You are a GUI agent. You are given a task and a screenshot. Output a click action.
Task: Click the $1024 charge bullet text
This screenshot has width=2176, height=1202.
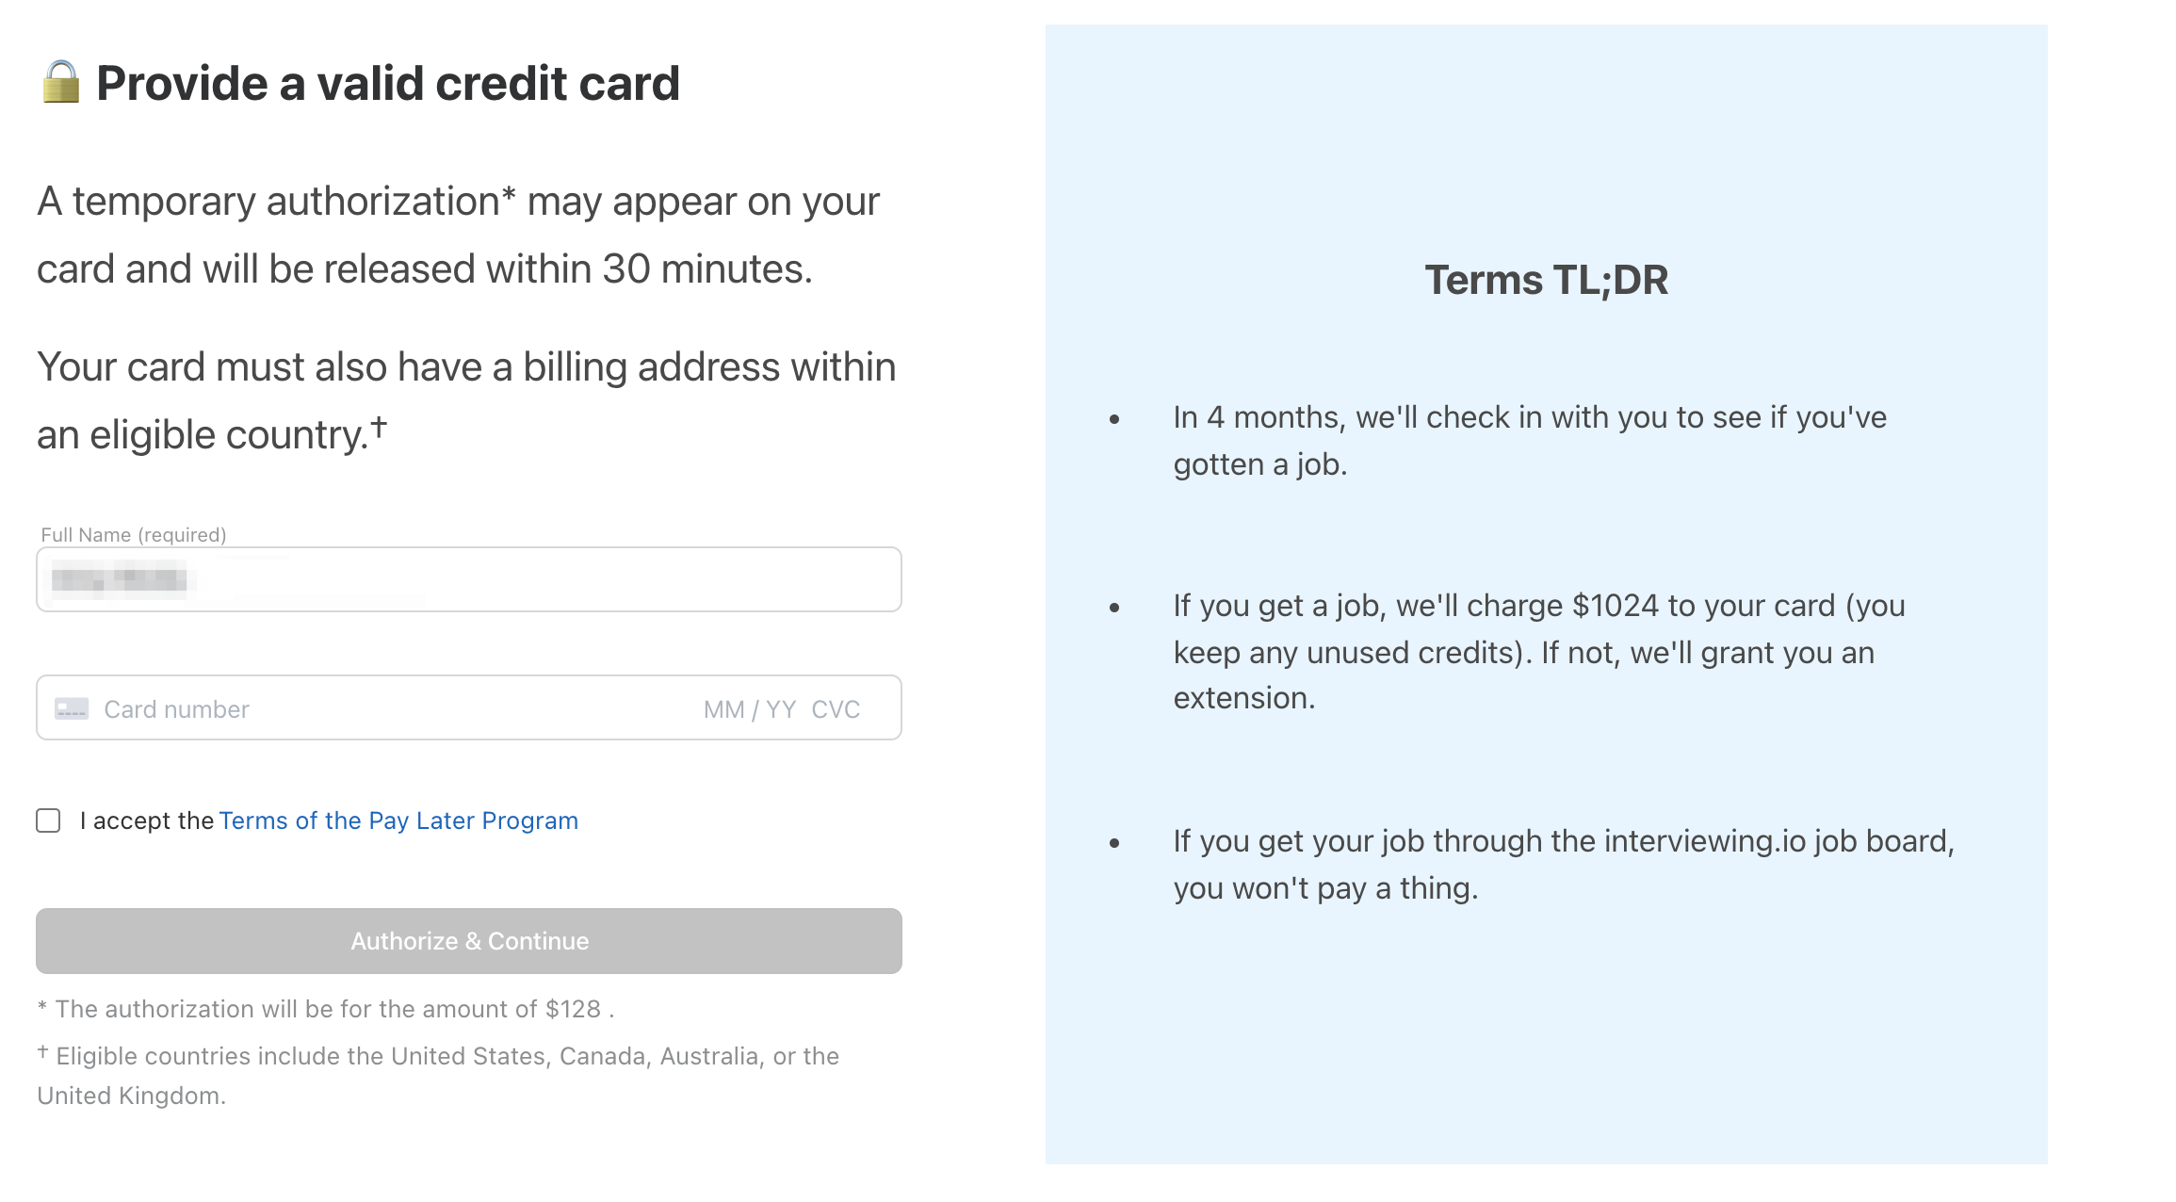click(1538, 652)
